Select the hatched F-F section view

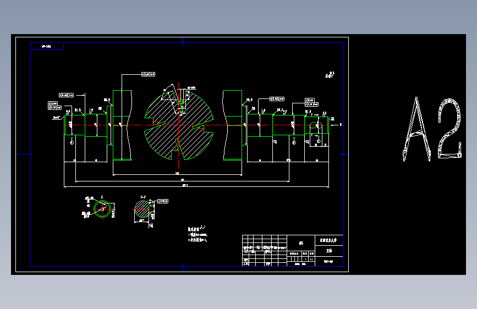coord(142,209)
